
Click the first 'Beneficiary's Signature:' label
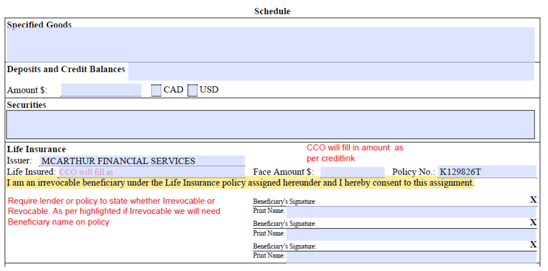[285, 201]
